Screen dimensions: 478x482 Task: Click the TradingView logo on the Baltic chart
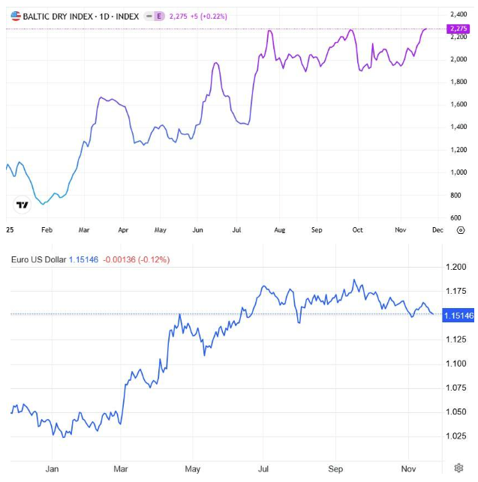point(23,204)
